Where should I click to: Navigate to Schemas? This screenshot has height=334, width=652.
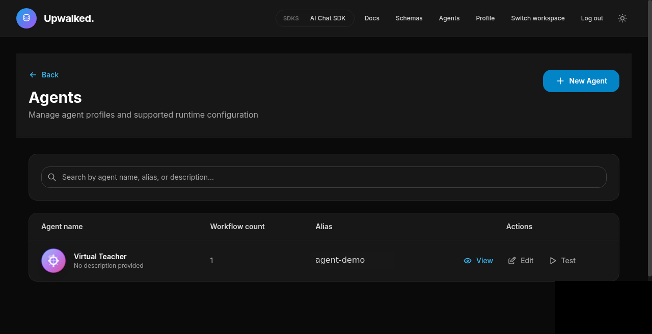pyautogui.click(x=409, y=18)
